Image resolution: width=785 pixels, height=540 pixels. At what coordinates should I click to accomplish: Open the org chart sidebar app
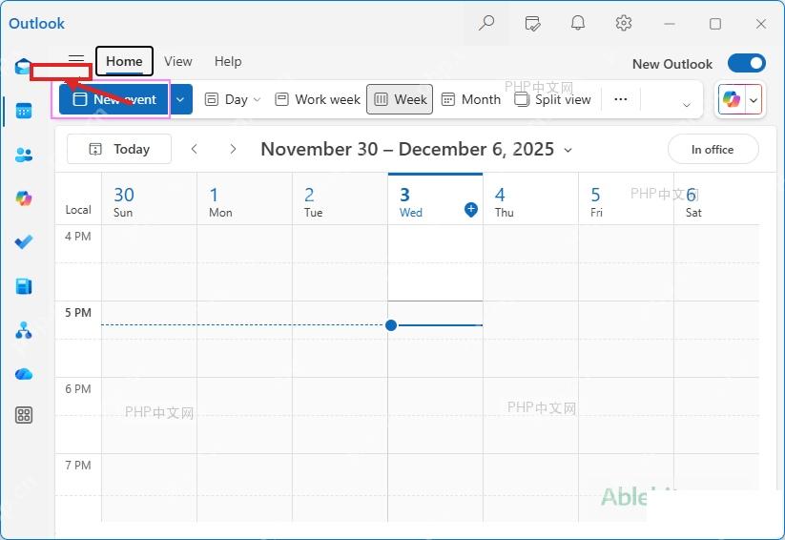point(24,330)
